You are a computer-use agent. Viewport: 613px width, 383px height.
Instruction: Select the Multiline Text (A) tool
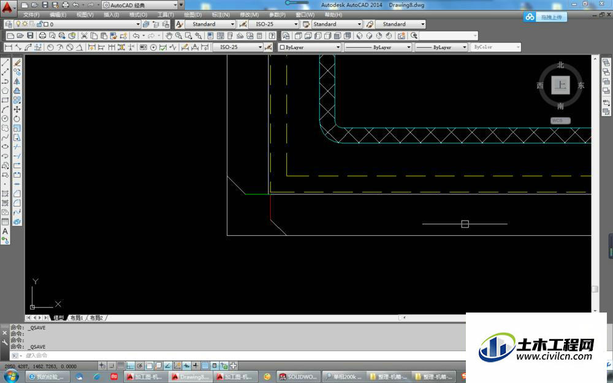(5, 231)
